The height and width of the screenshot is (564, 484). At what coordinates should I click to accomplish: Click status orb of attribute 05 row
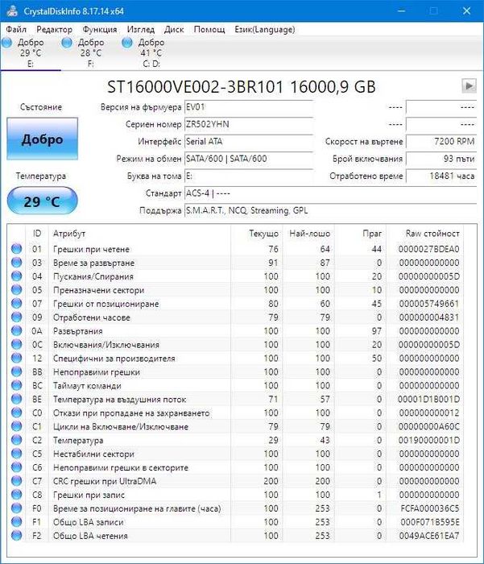17,290
